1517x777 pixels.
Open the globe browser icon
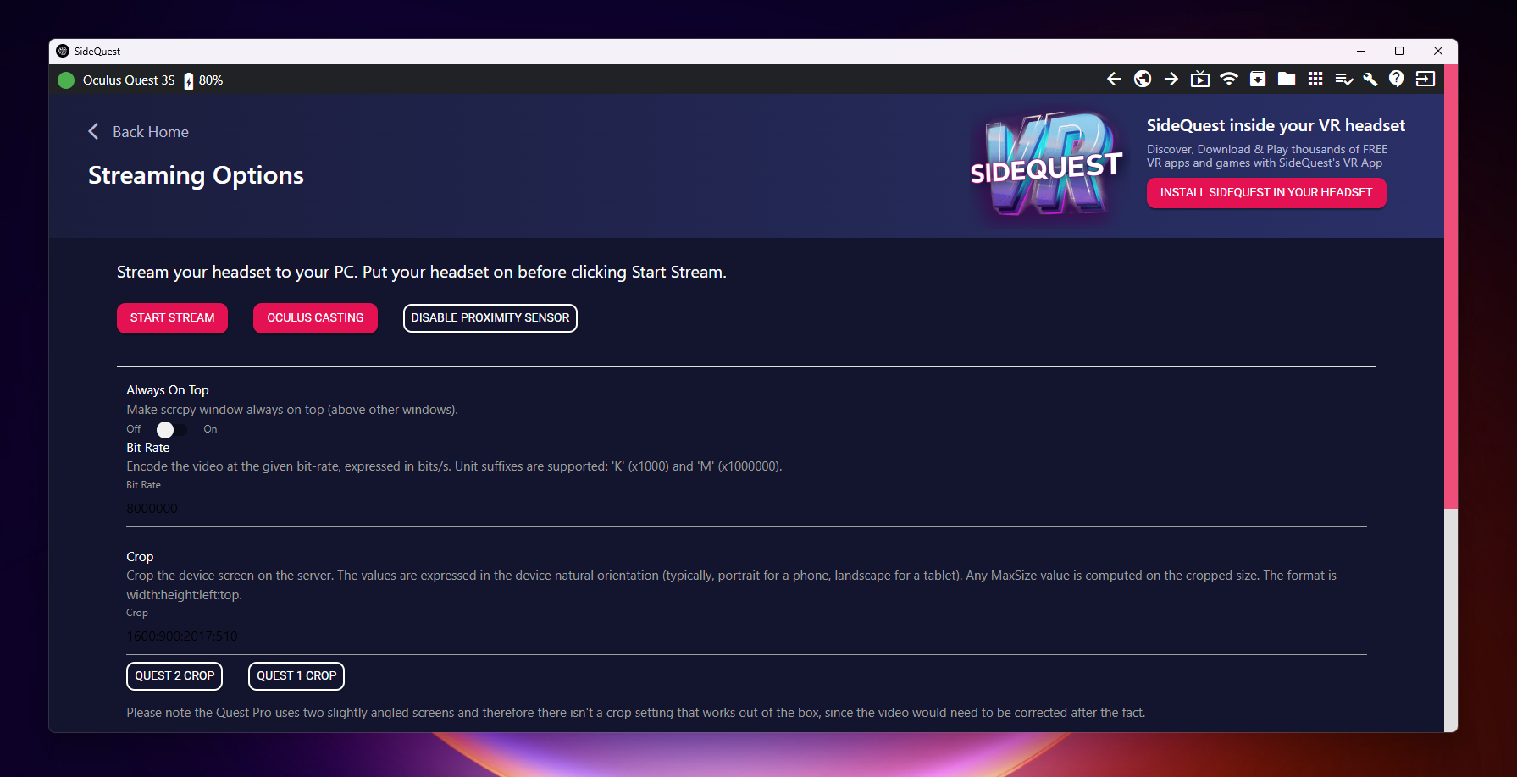pyautogui.click(x=1143, y=79)
